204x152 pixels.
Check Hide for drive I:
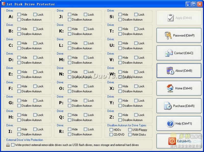pyautogui.click(x=19, y=129)
